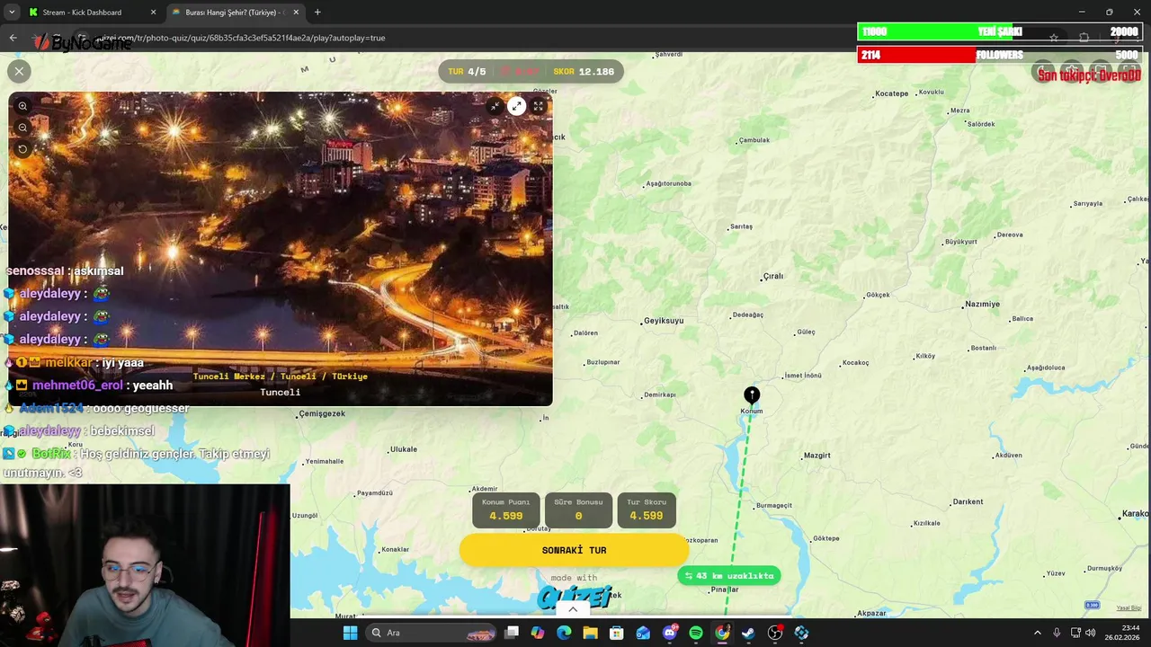Open OBS Studio from the taskbar
The width and height of the screenshot is (1151, 647).
click(x=775, y=633)
